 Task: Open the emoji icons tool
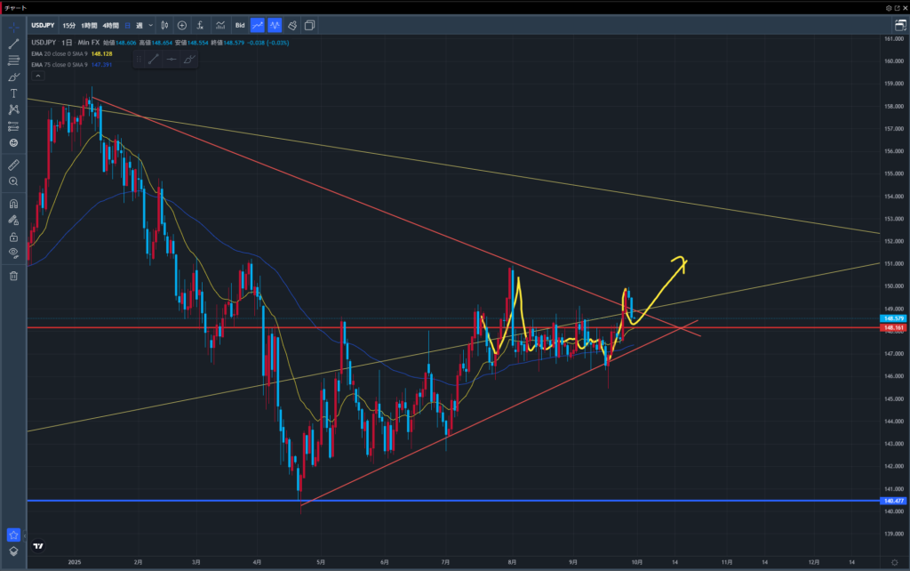(13, 142)
